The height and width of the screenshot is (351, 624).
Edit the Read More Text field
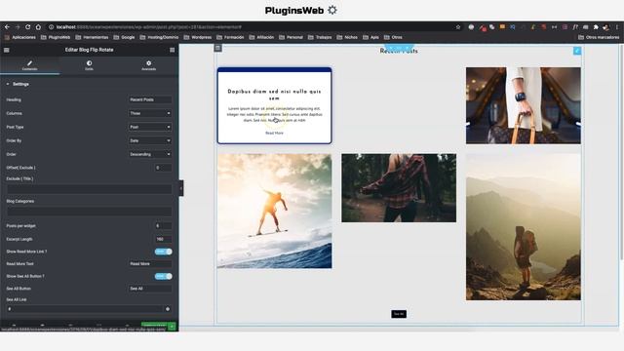click(x=150, y=264)
